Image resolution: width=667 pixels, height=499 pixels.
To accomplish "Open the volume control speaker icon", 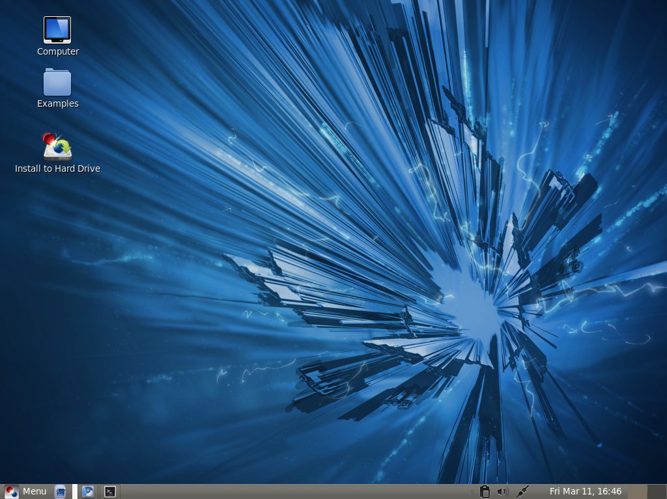I will [x=502, y=492].
